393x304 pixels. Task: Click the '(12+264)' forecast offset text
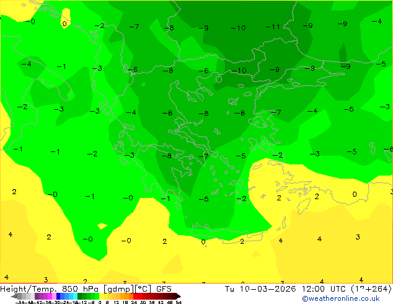click(373, 289)
